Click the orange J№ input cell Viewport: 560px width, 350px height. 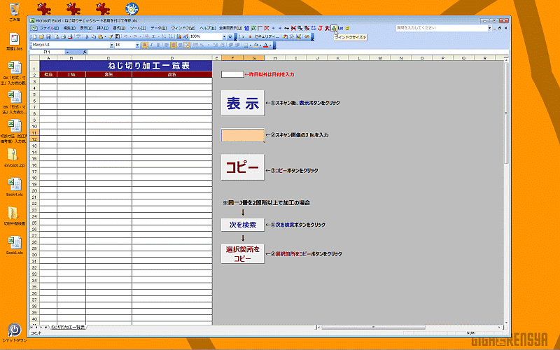point(242,135)
